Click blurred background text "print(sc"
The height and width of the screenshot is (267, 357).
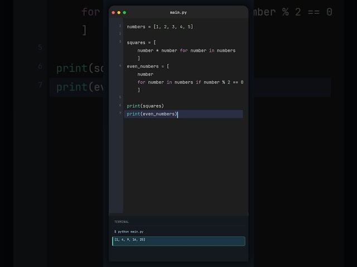tap(80, 68)
